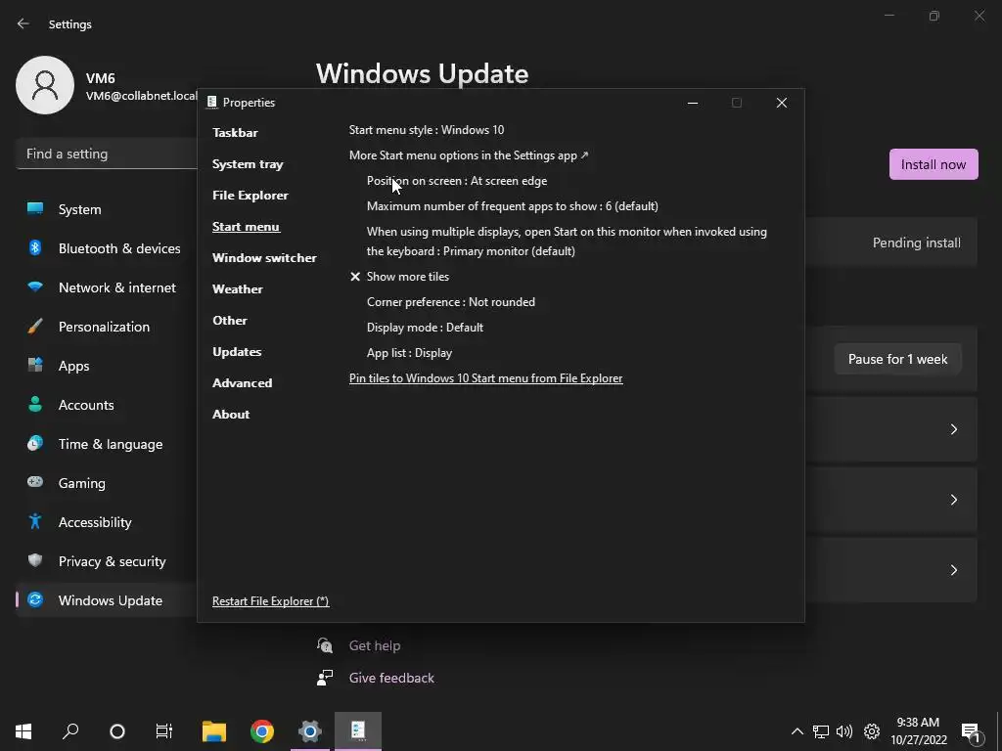
Task: Click the volume speaker tray icon
Action: [x=844, y=731]
